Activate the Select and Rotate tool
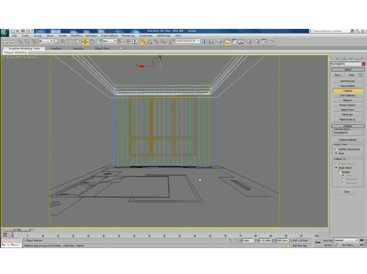Screen dimensions: 367x274 click(x=92, y=42)
